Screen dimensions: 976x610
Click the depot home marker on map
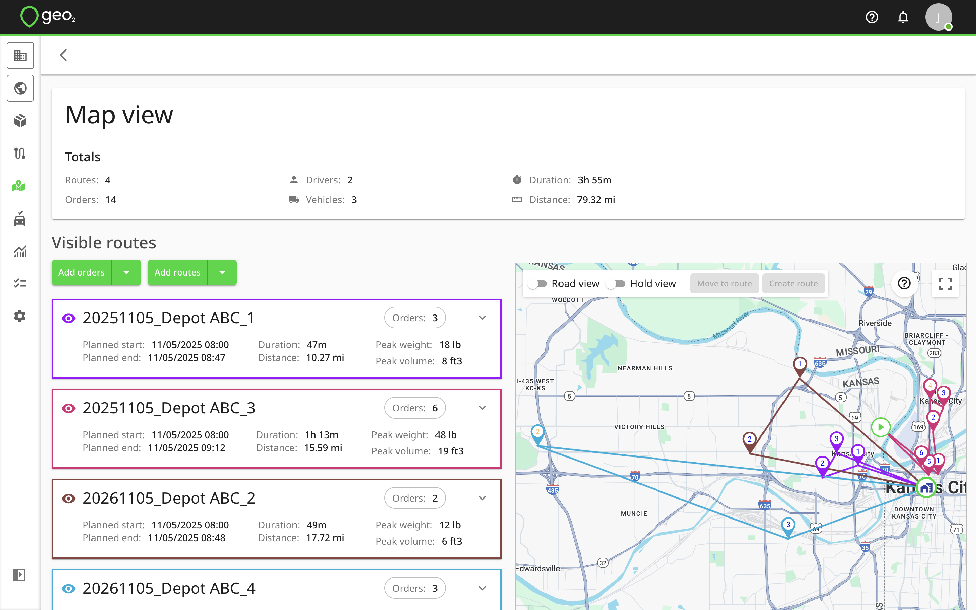coord(926,488)
